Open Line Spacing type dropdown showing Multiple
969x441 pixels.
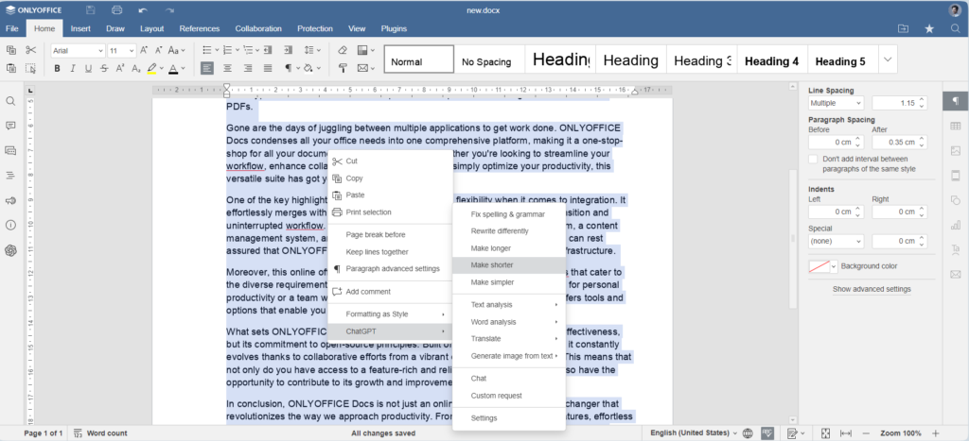836,103
